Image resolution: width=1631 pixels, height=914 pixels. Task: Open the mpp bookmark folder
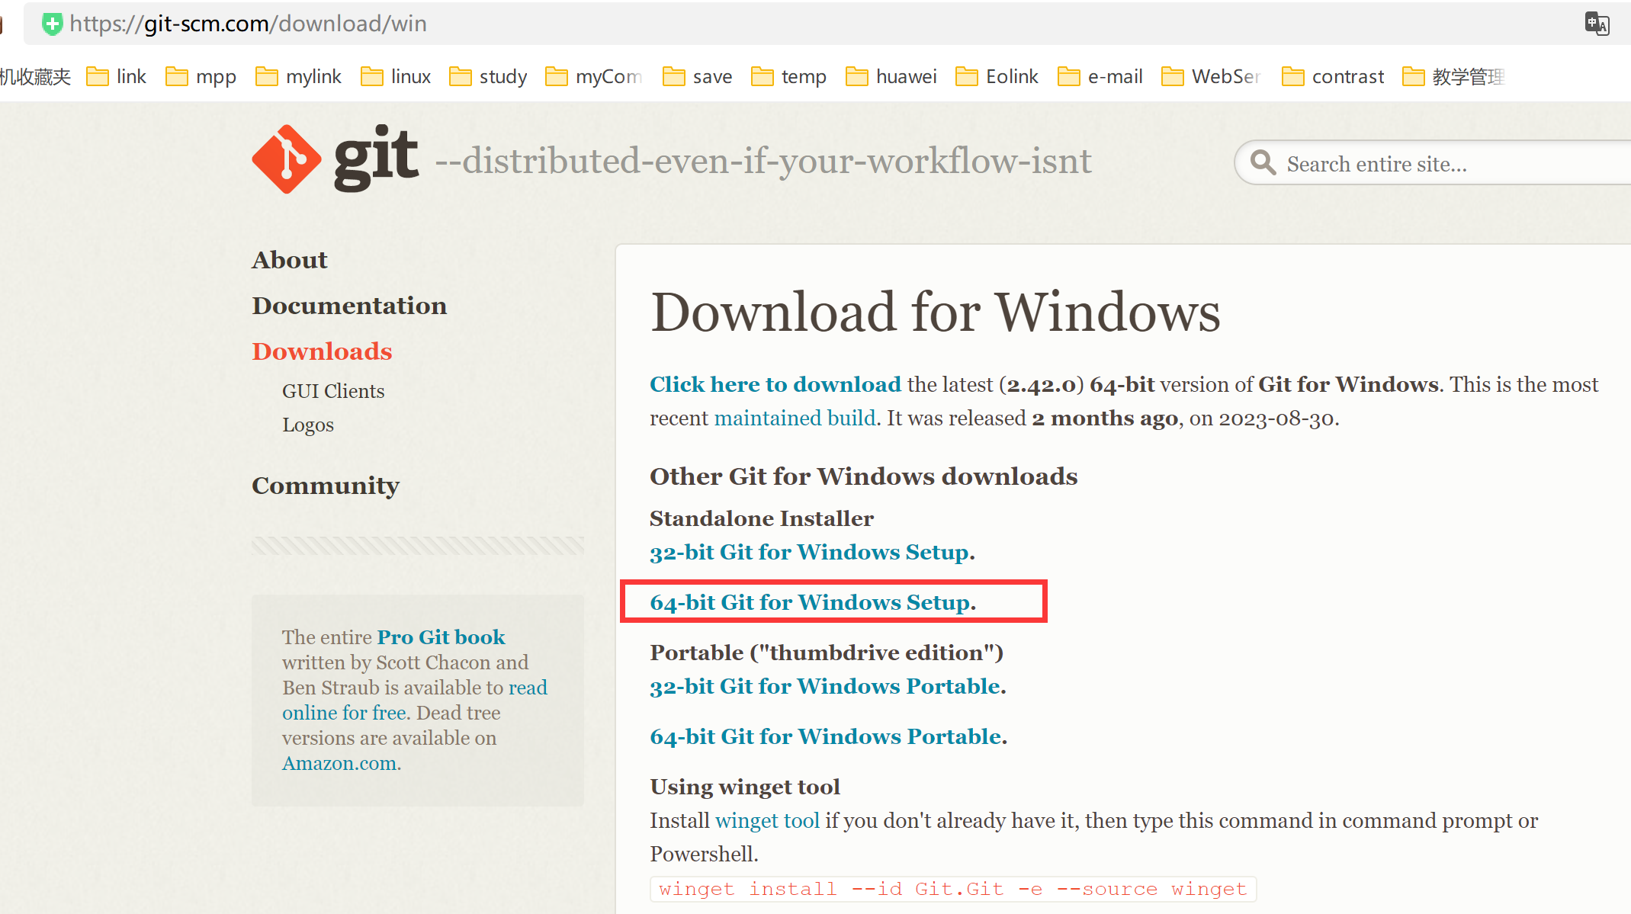pyautogui.click(x=201, y=76)
